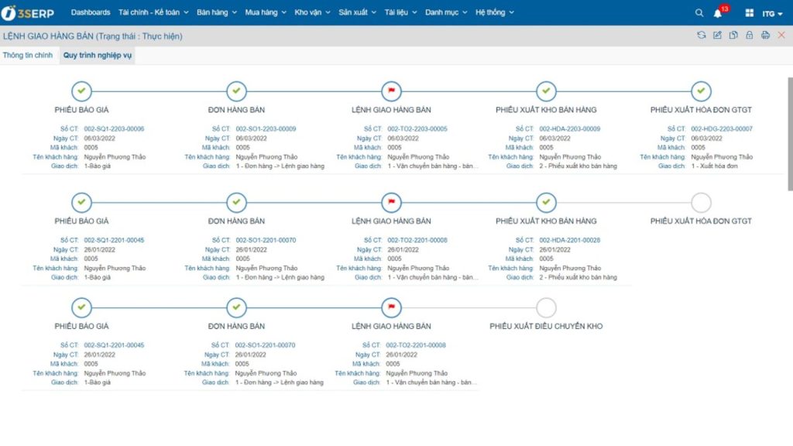Open the Dashboards menu item
Viewport: 793px width, 446px height.
(91, 12)
